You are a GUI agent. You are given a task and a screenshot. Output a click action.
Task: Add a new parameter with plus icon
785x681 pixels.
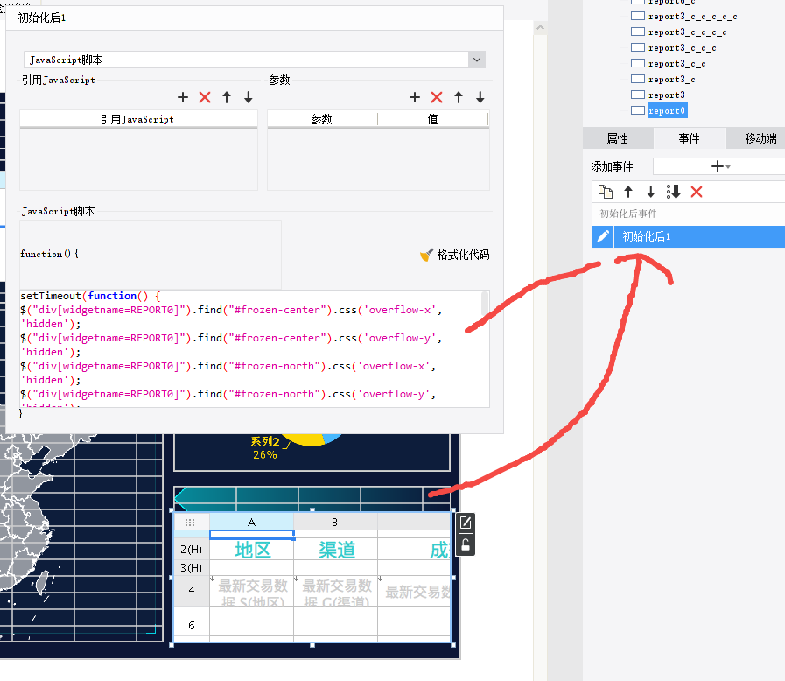click(x=415, y=97)
